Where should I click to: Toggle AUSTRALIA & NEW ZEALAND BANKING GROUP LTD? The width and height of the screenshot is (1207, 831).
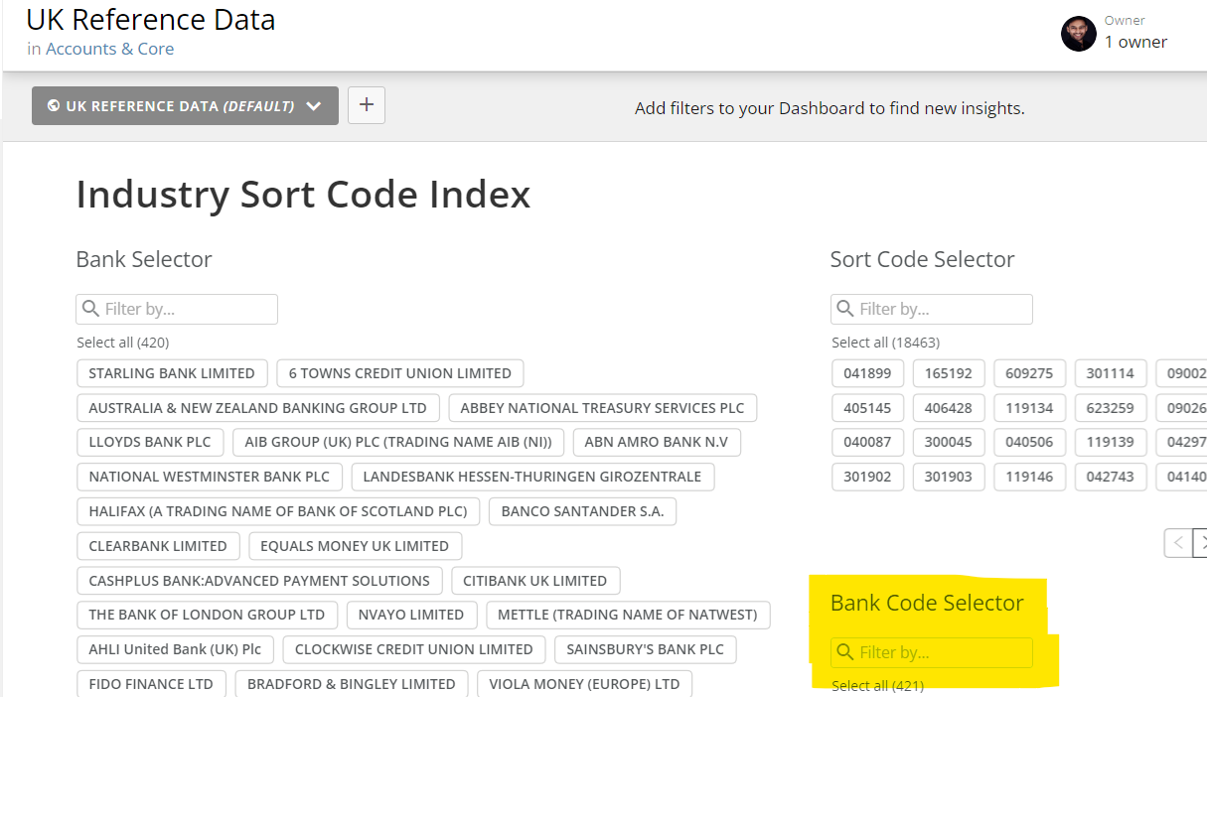pyautogui.click(x=258, y=408)
